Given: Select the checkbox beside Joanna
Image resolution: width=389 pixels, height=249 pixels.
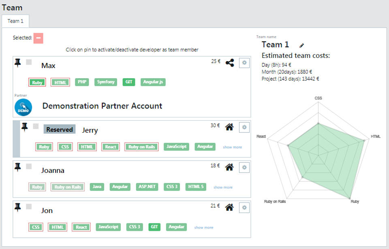Looking at the screenshot, I should click(x=29, y=166).
